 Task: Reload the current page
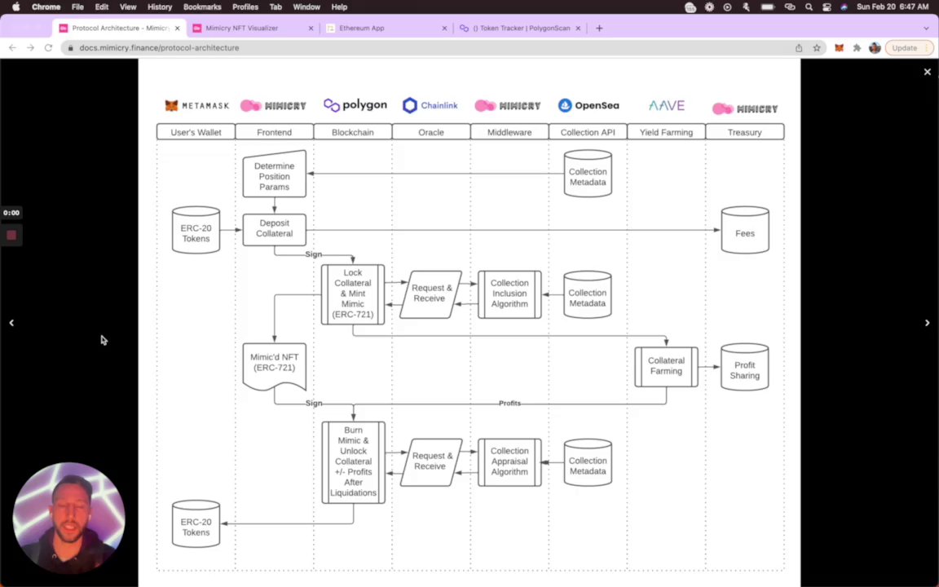click(x=49, y=48)
